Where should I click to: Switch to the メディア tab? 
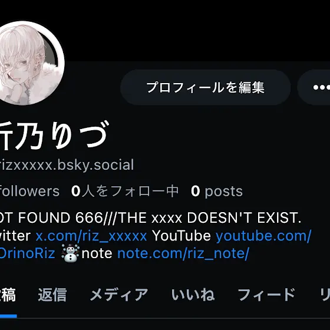(119, 295)
